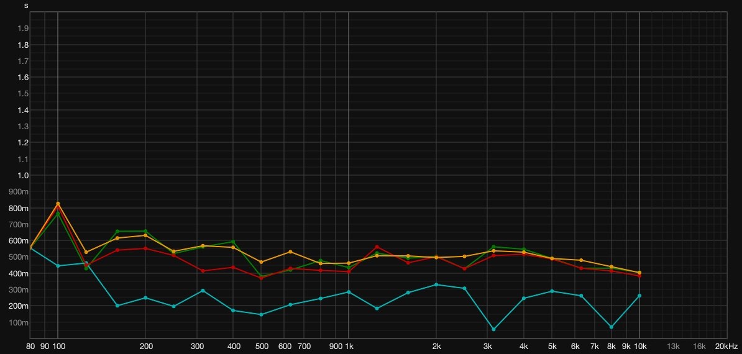Click the dimmed '13k' frequency axis label
Image resolution: width=742 pixels, height=354 pixels.
(673, 347)
